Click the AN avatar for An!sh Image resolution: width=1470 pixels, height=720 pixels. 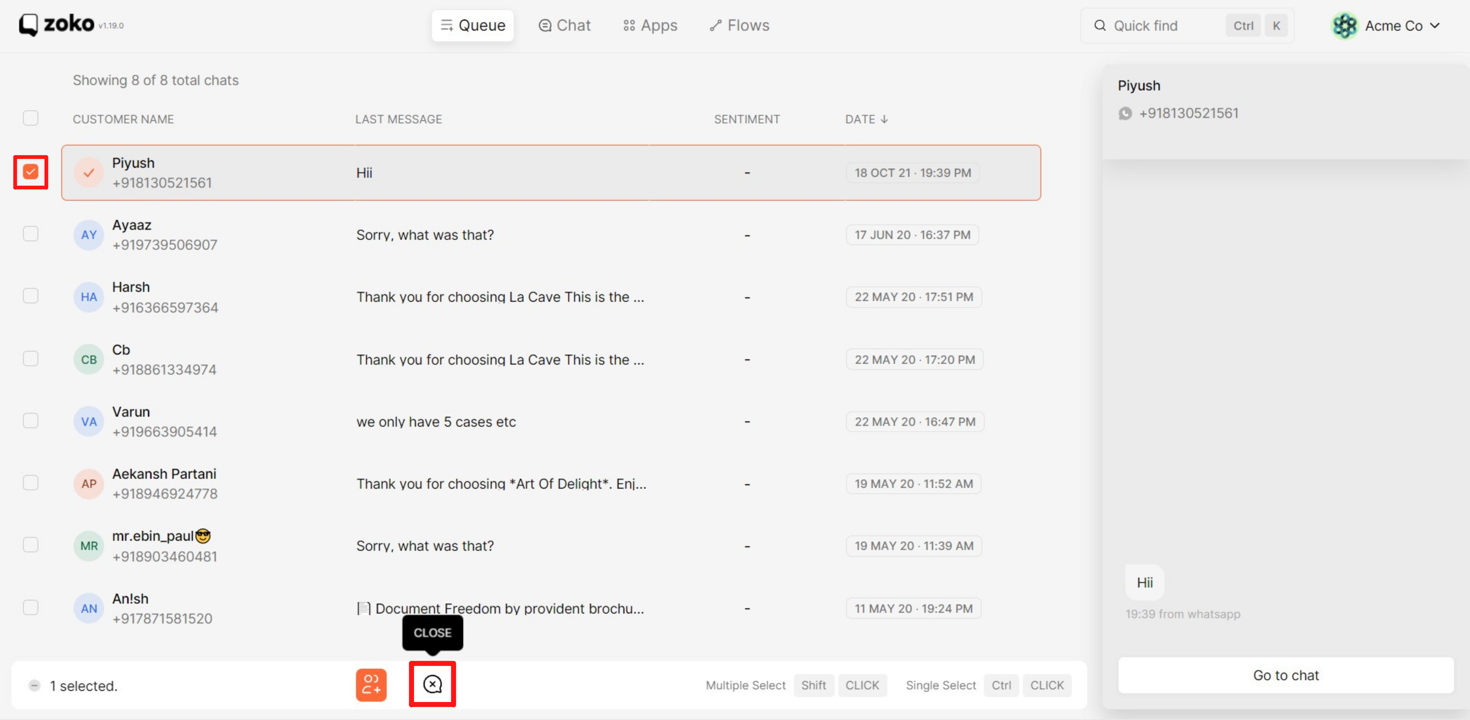[x=89, y=608]
